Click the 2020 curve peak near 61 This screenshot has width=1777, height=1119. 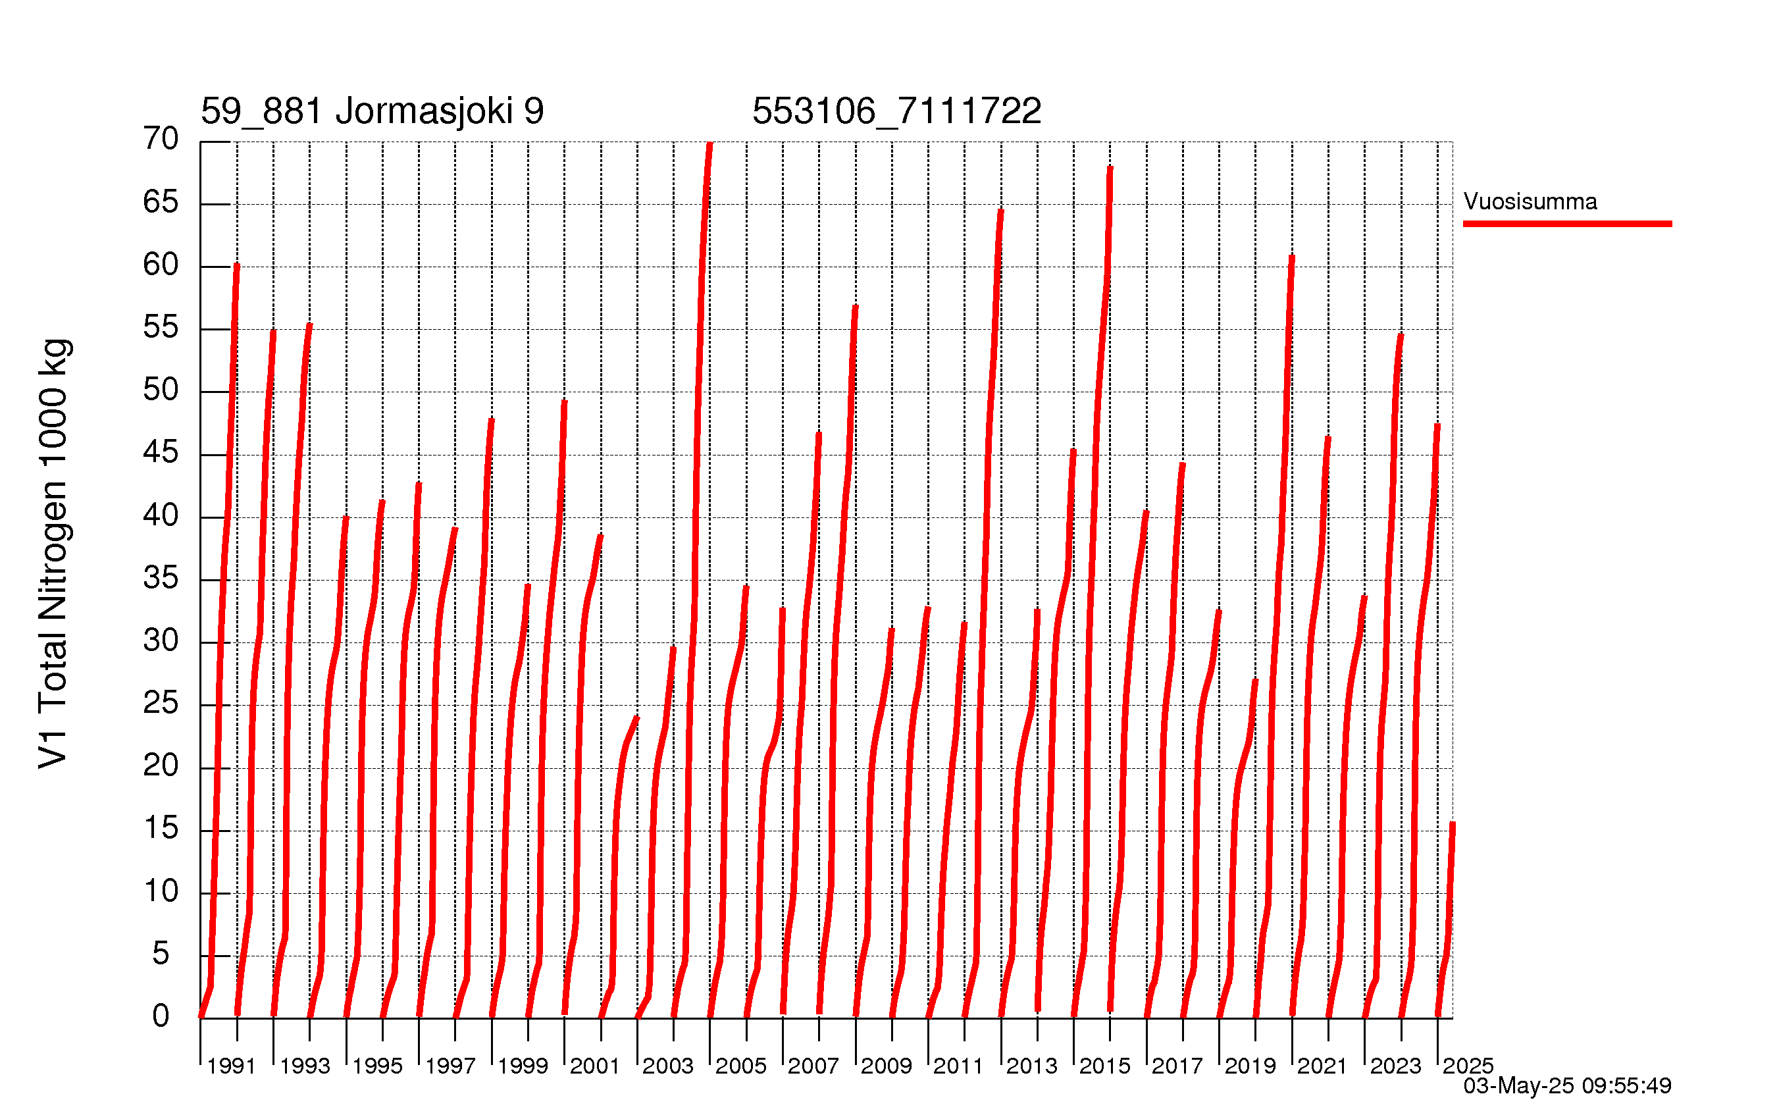pos(1291,259)
